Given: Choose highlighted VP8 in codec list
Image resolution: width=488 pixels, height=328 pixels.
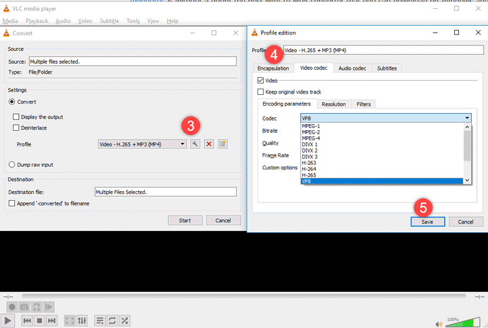Looking at the screenshot, I should [x=382, y=181].
